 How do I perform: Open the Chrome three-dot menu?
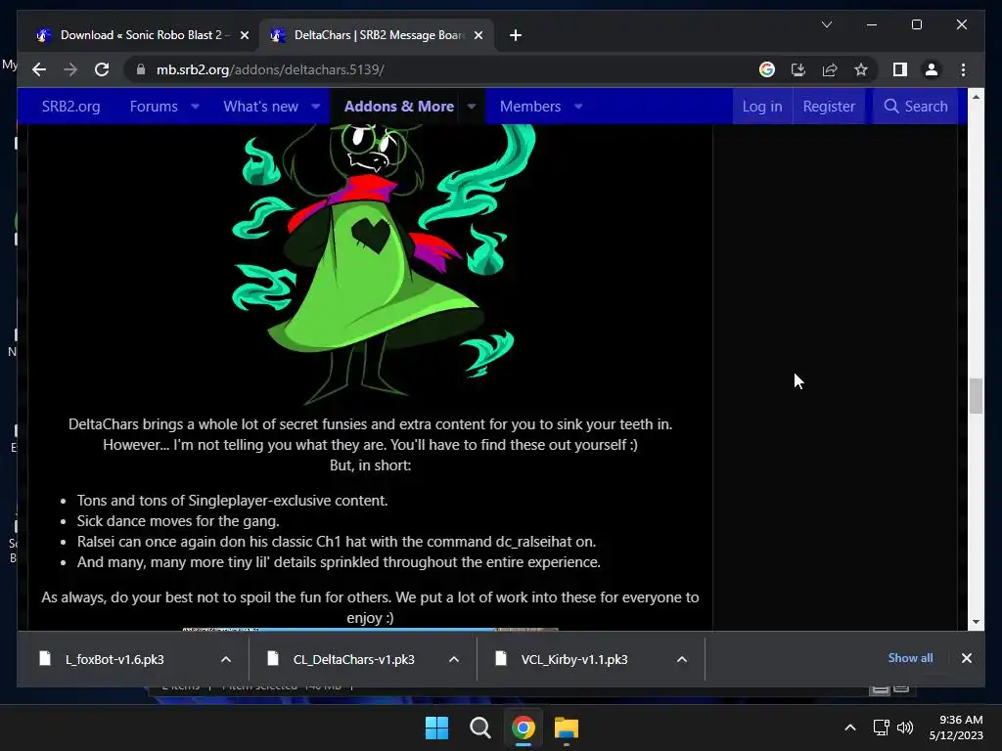[x=963, y=69]
